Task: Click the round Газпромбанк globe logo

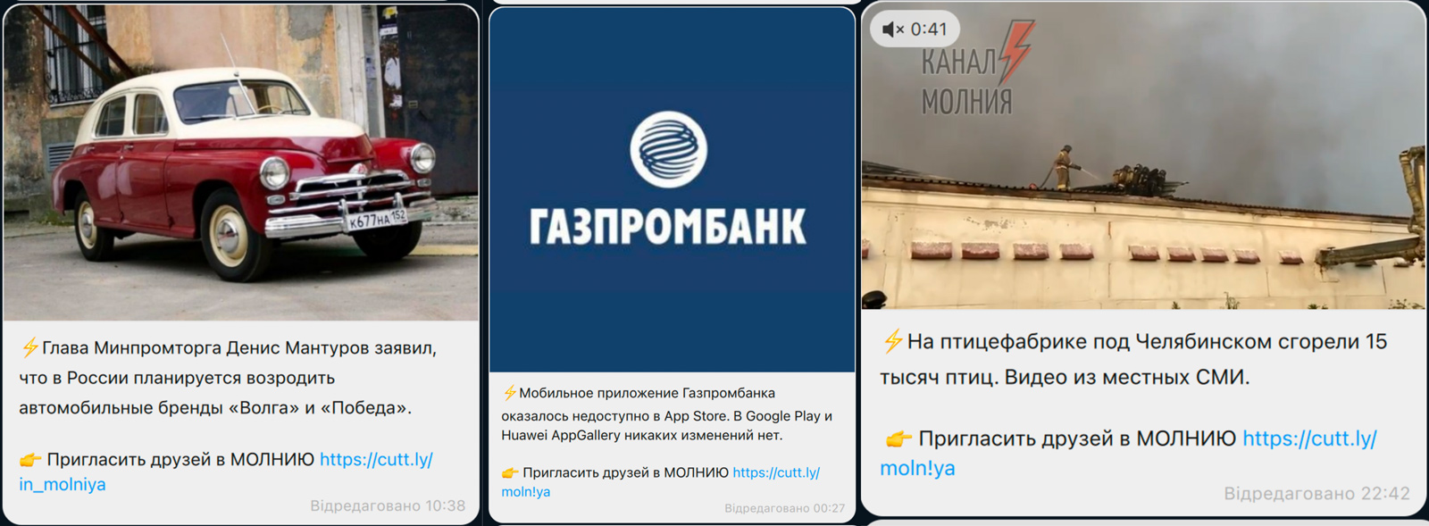Action: 668,149
